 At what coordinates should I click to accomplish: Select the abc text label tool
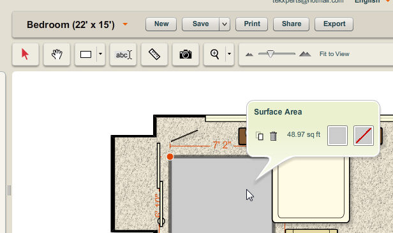click(123, 54)
